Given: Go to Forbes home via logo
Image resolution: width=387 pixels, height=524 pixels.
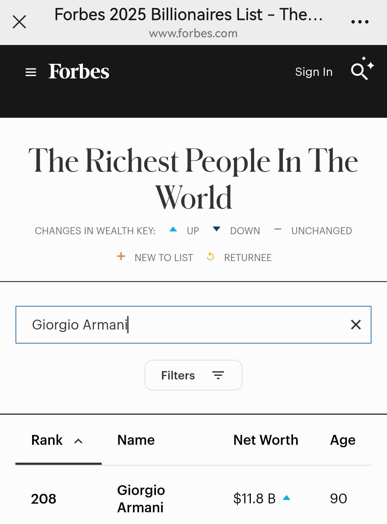Looking at the screenshot, I should pos(79,72).
